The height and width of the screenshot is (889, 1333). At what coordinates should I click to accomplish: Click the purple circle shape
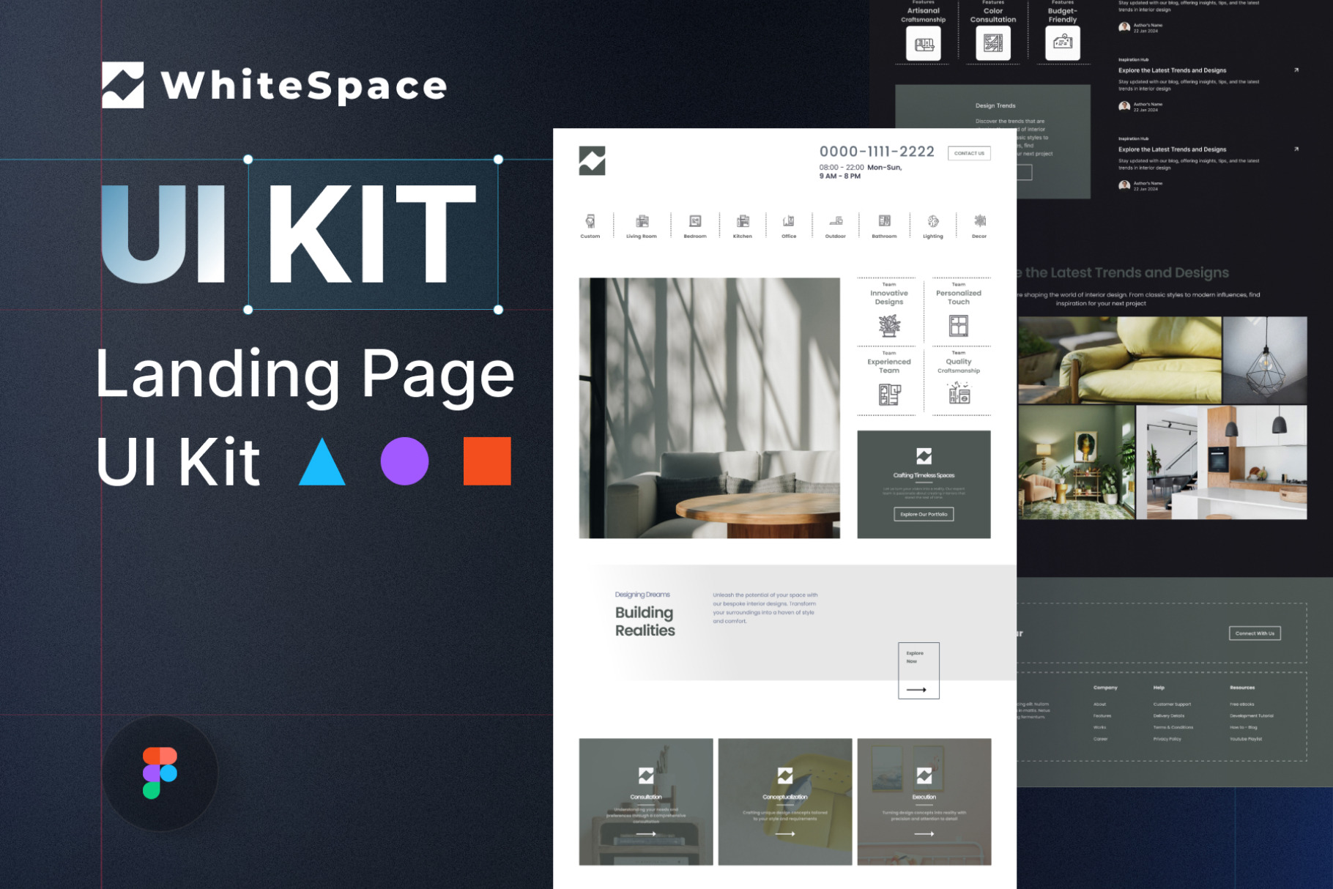(x=404, y=461)
